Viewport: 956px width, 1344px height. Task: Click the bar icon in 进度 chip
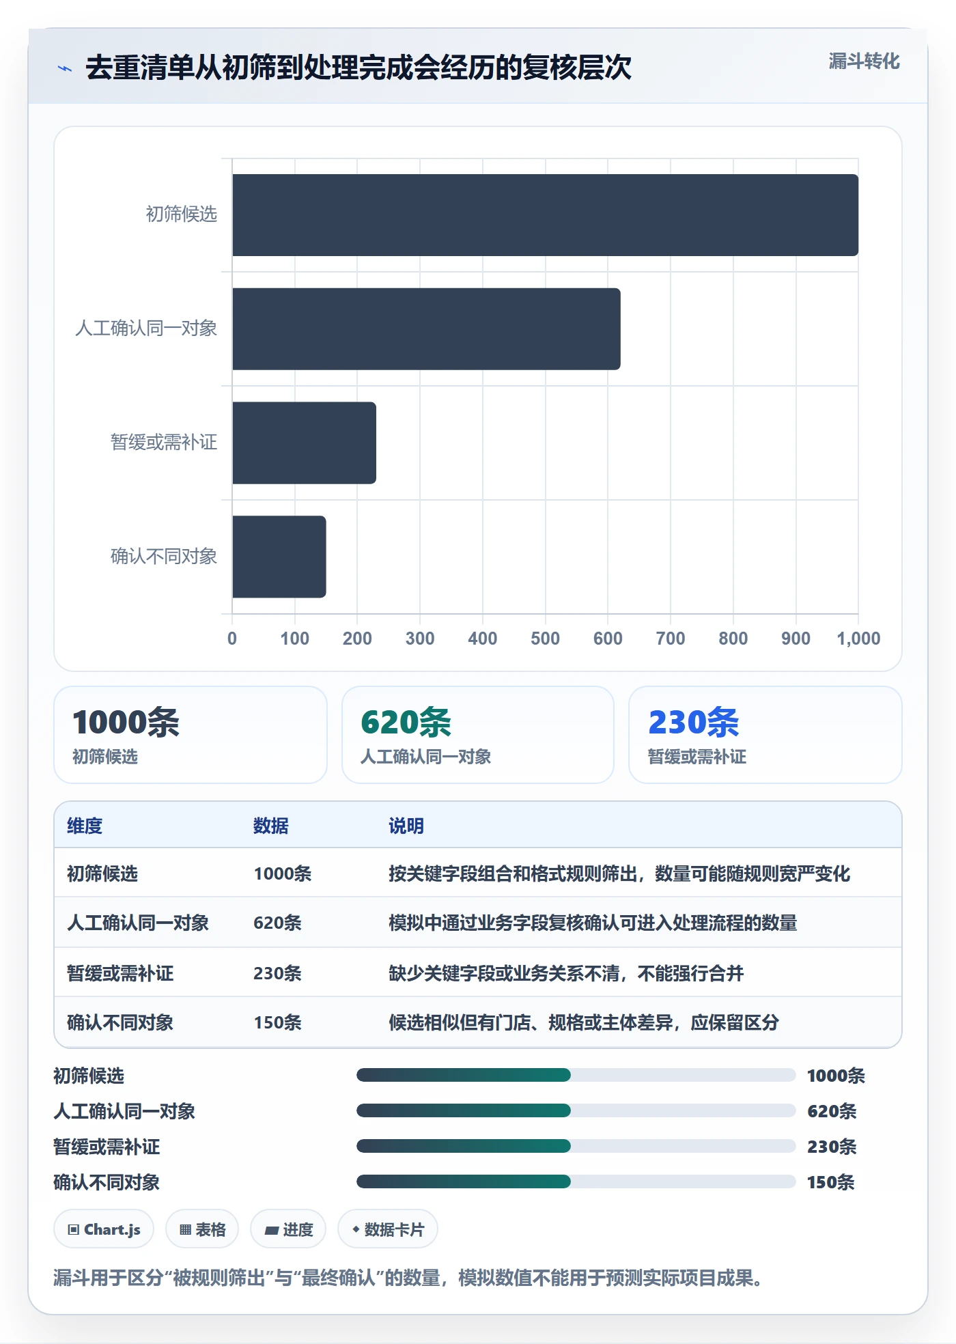[x=272, y=1231]
